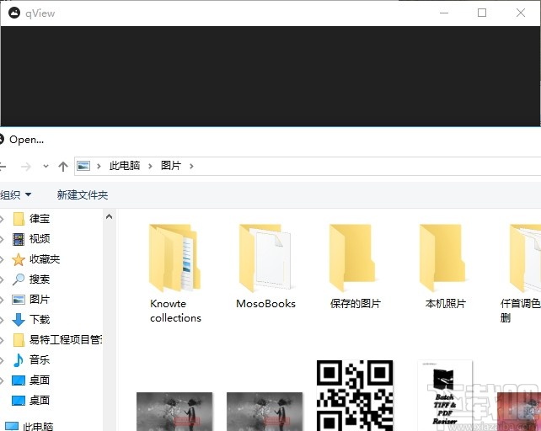Close the qView window

[x=521, y=13]
